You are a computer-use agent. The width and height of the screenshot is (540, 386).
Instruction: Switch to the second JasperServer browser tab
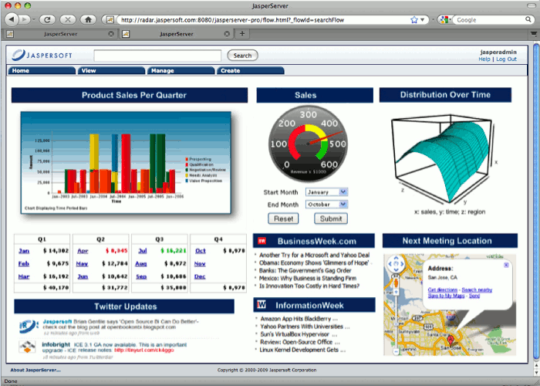pos(177,34)
